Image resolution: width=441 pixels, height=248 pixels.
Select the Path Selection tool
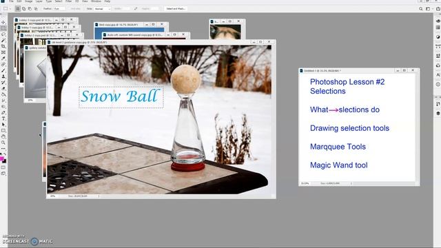click(x=3, y=125)
